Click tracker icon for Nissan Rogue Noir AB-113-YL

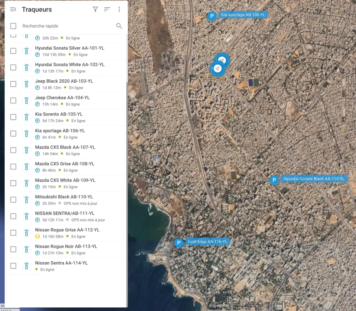(x=26, y=249)
